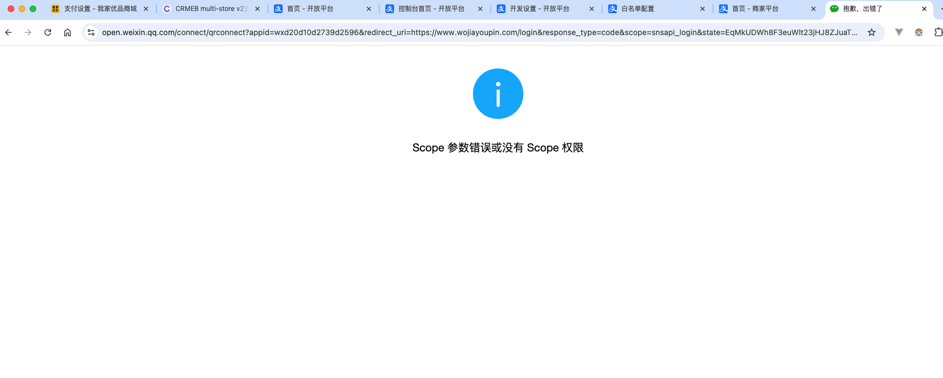This screenshot has height=378, width=943.
Task: Click the browser forward arrow
Action: point(28,32)
